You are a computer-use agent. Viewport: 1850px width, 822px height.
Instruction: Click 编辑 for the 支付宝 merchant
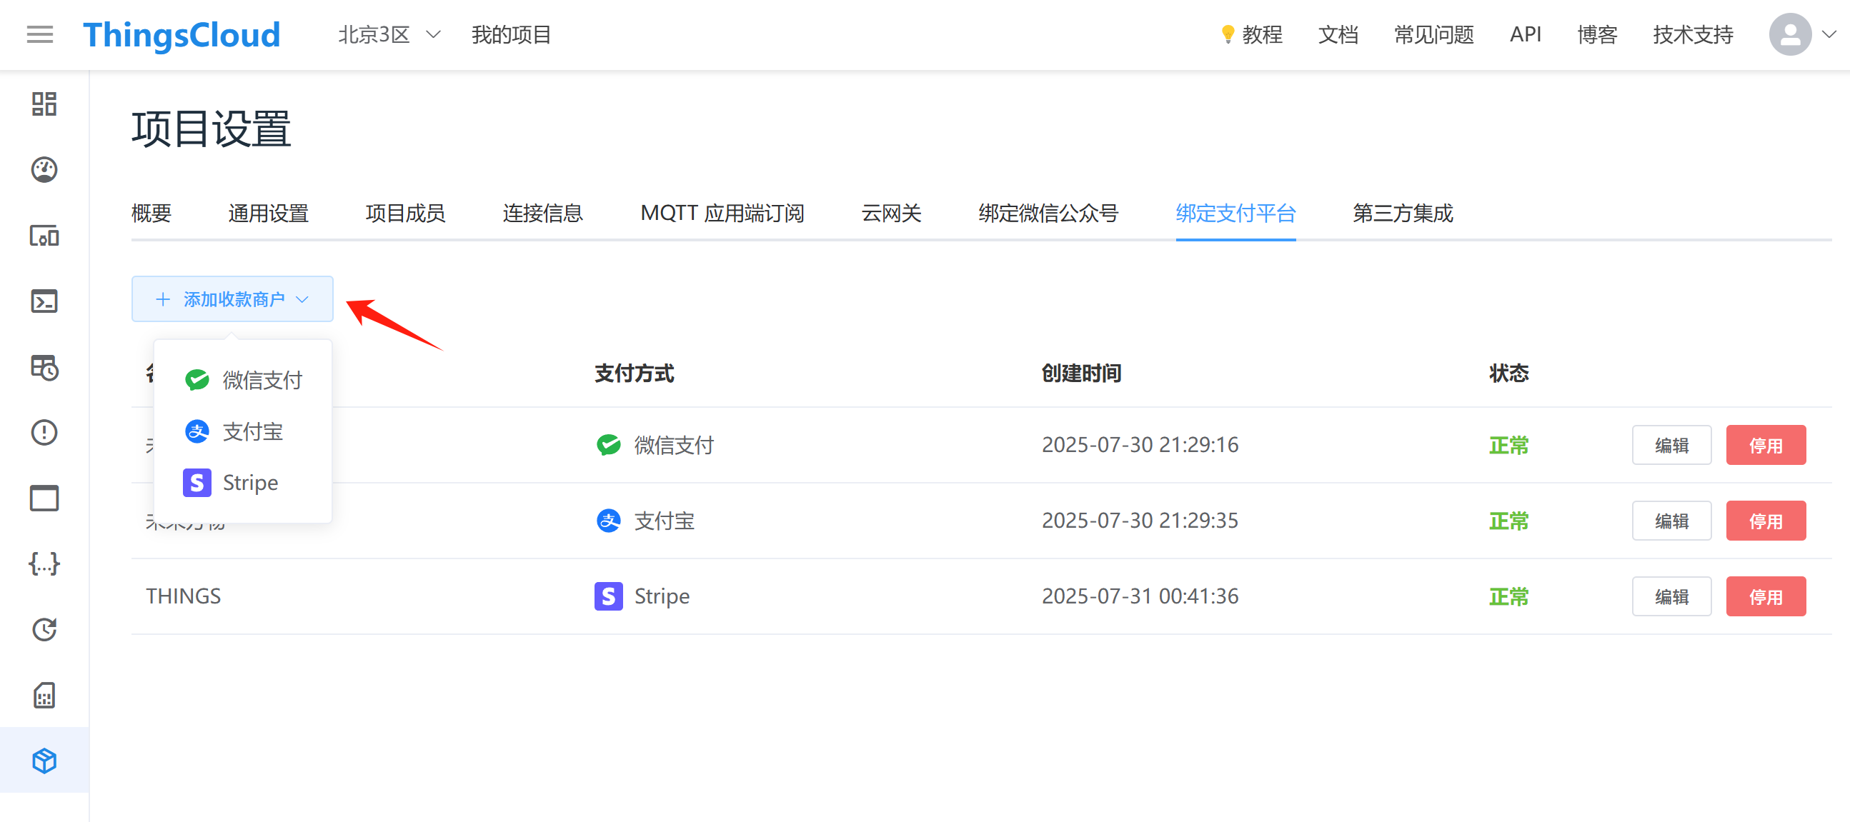[x=1671, y=521]
